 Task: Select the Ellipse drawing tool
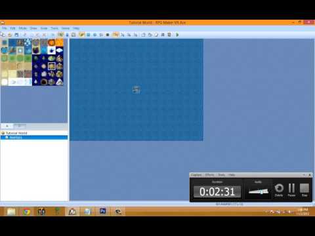pyautogui.click(x=95, y=35)
